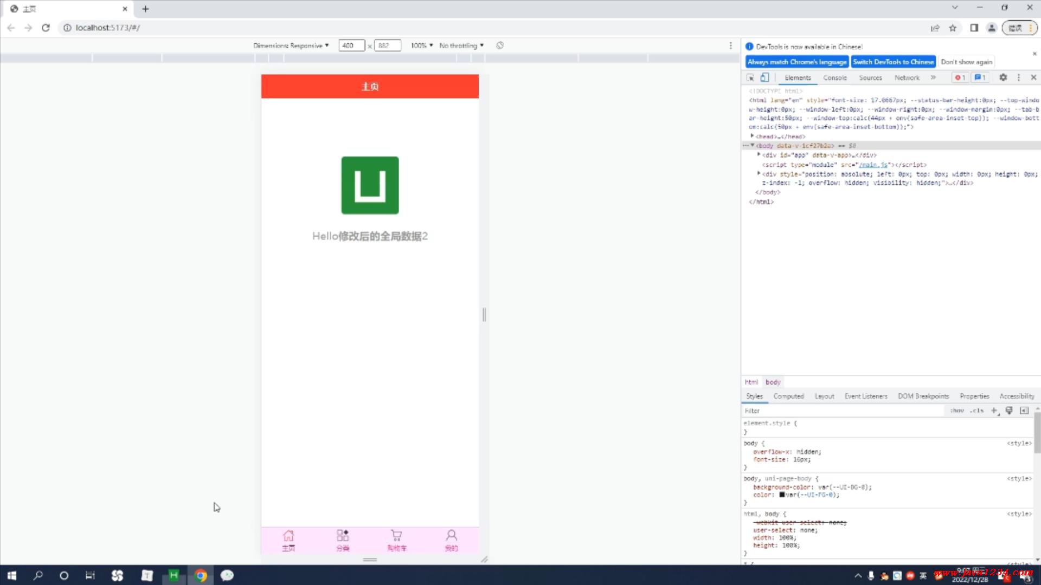Open a new browser tab
This screenshot has width=1041, height=585.
[145, 9]
